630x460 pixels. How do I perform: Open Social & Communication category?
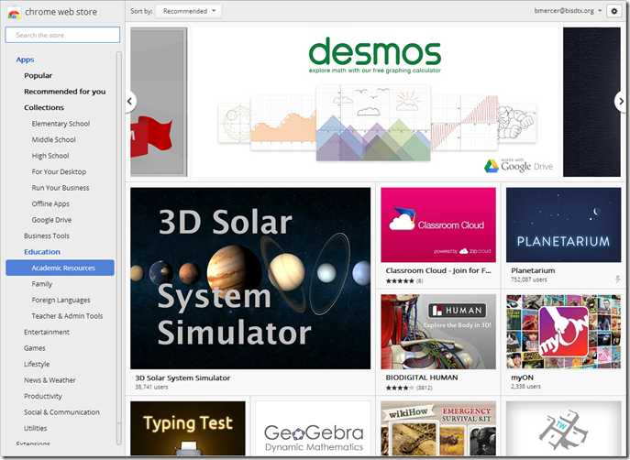61,412
